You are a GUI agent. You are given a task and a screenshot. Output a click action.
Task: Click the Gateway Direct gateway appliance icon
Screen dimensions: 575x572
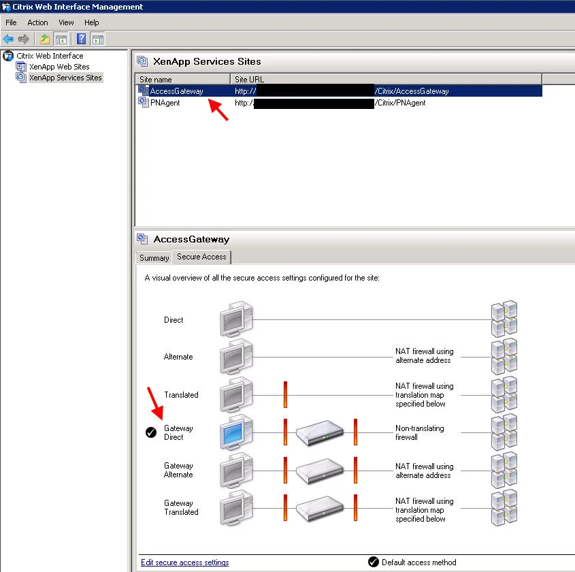point(320,433)
